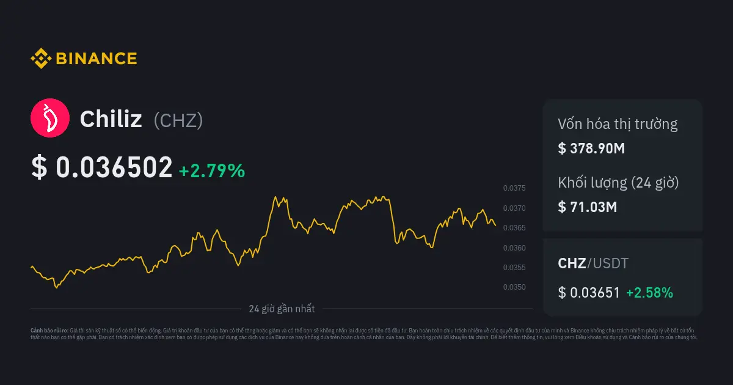The width and height of the screenshot is (733, 385).
Task: Click the Cảnh báo rủi ro disclaimer text
Action: (364, 333)
